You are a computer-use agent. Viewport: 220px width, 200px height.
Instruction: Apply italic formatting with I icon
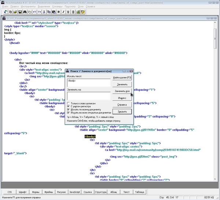(x=63, y=12)
